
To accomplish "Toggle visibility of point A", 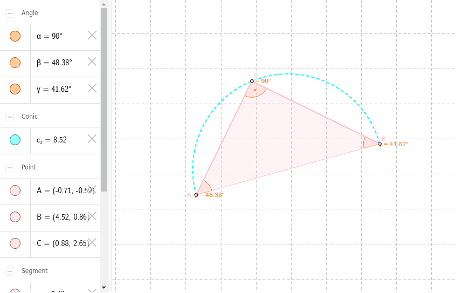I will click(x=15, y=190).
